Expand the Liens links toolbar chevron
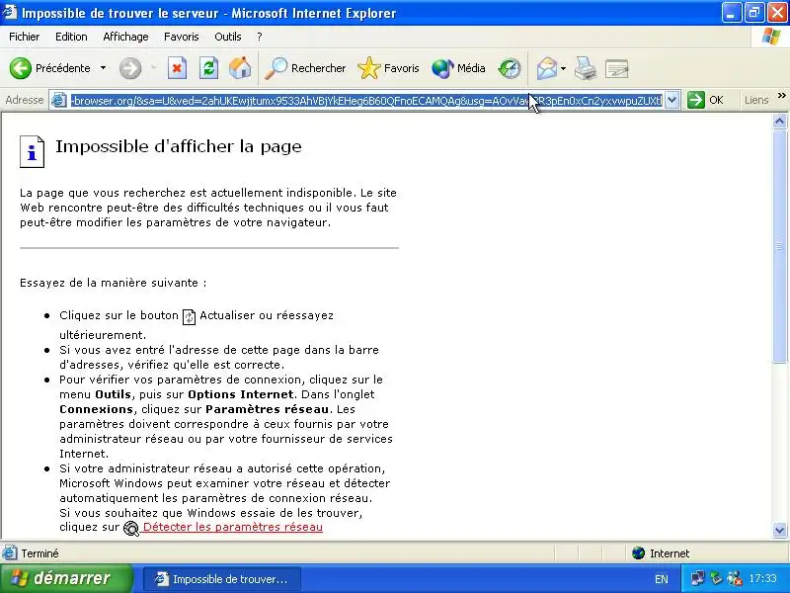Screen dimensions: 790x593 click(x=781, y=95)
